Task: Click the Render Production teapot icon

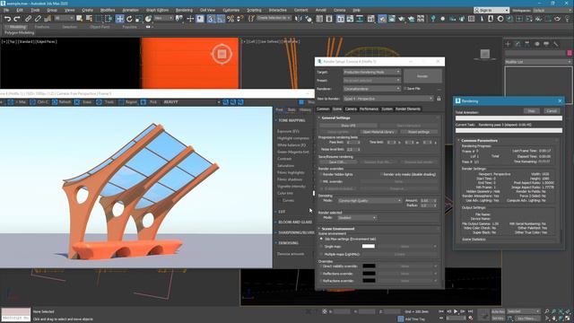Action: [402, 19]
